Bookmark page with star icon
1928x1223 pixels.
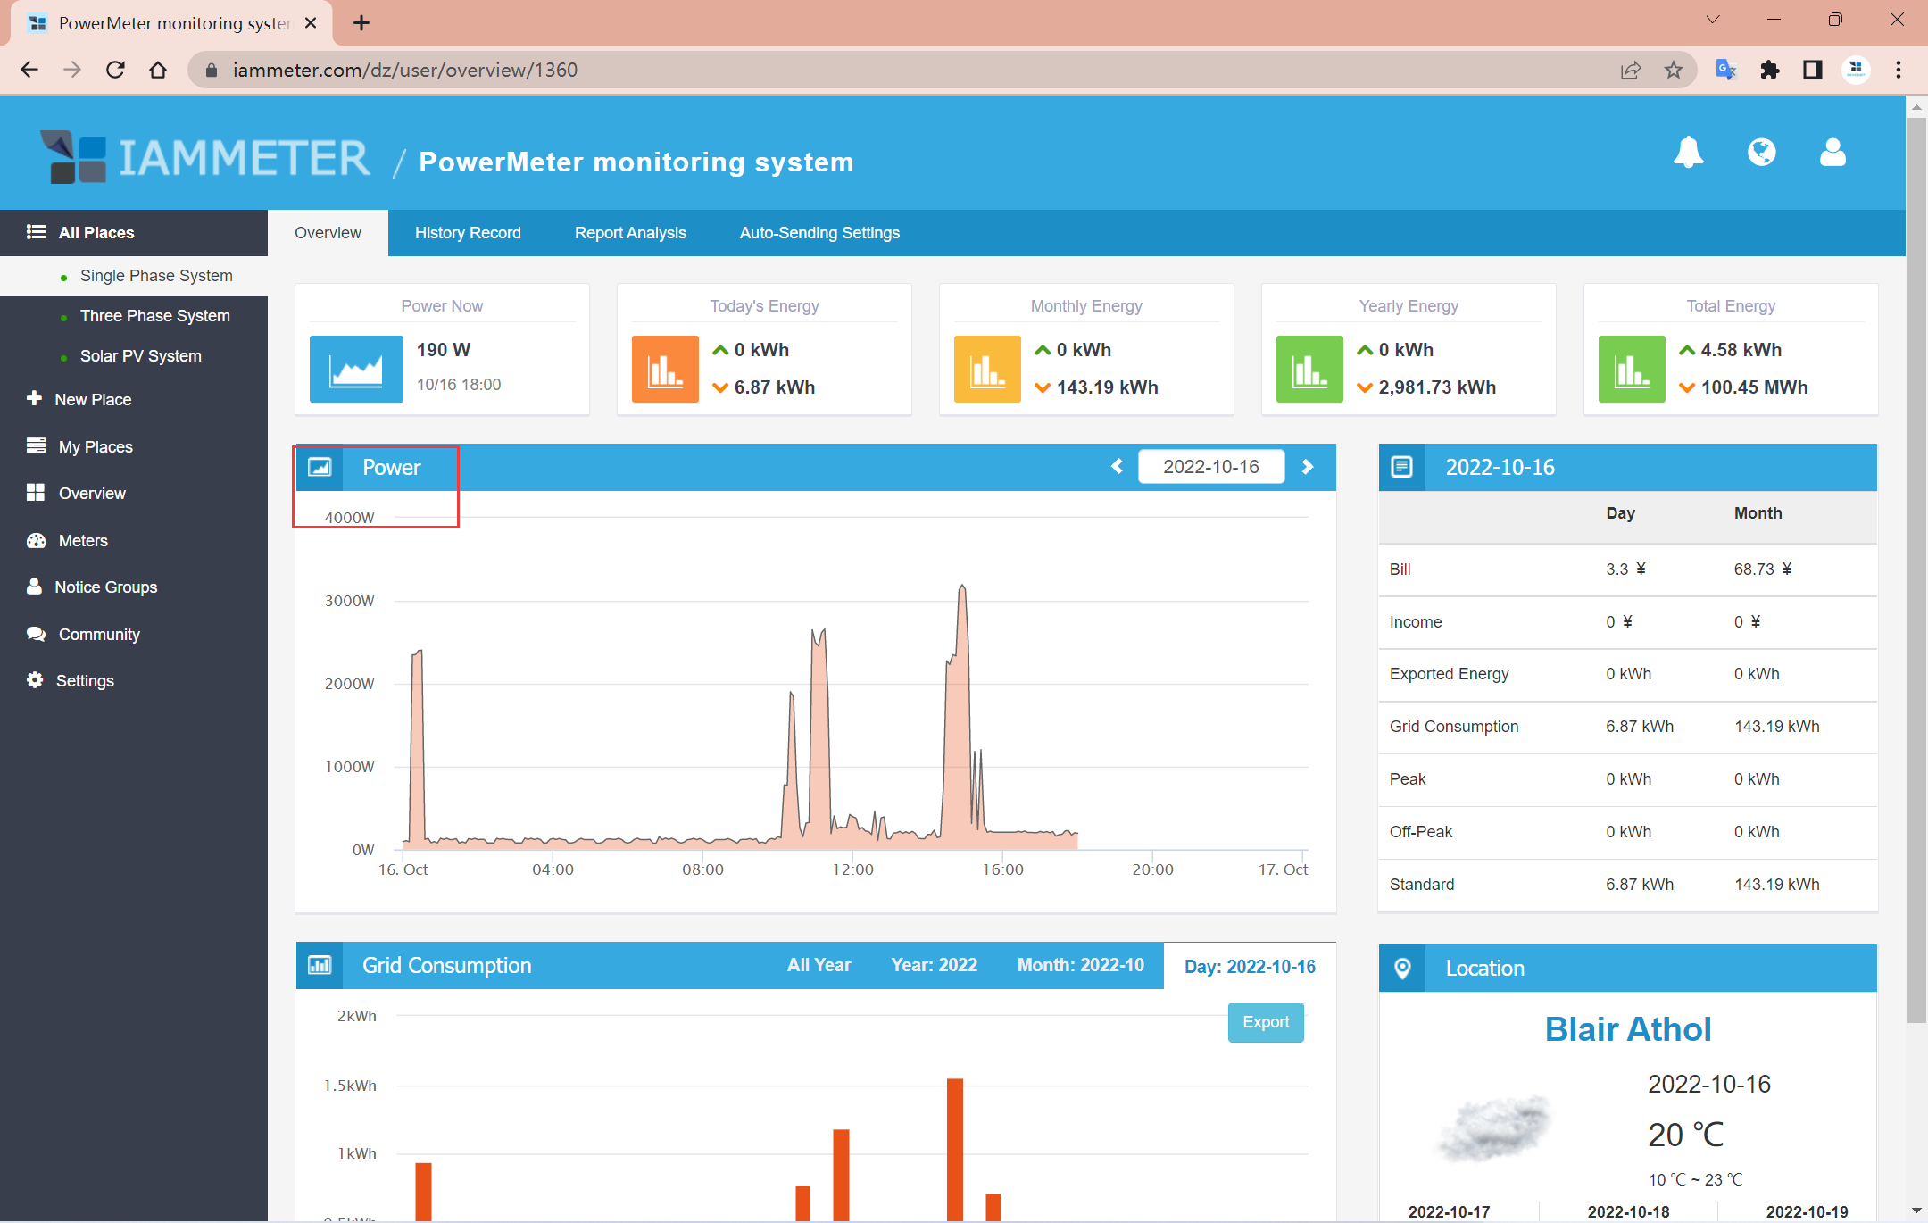click(x=1674, y=70)
